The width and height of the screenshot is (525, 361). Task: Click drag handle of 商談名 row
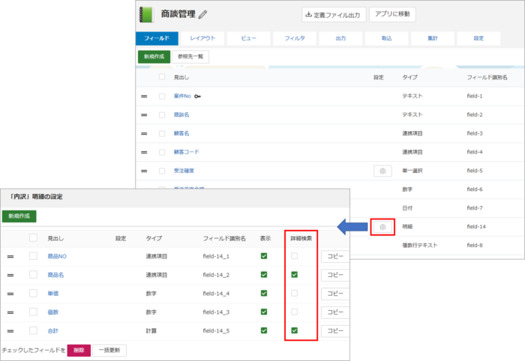pos(144,115)
